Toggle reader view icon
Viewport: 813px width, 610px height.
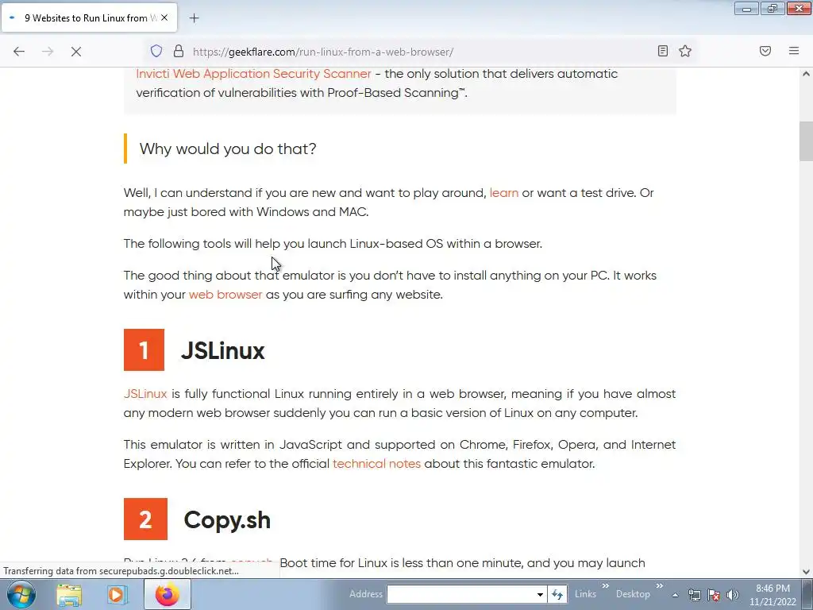[663, 51]
